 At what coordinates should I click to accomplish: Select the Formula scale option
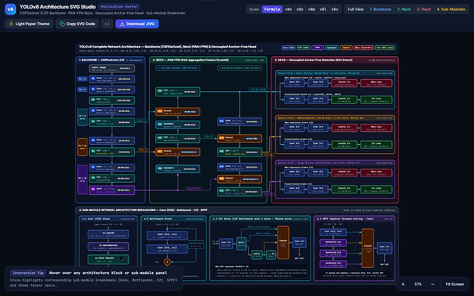pyautogui.click(x=272, y=10)
